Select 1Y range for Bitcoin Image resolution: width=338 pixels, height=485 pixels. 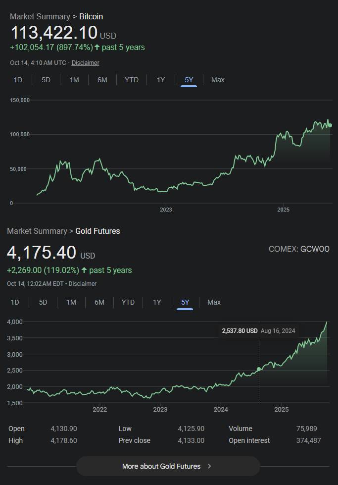161,80
